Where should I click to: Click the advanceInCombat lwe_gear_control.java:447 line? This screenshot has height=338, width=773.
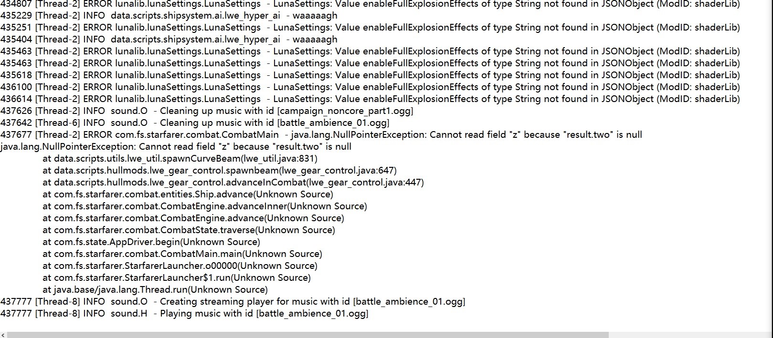pyautogui.click(x=233, y=183)
